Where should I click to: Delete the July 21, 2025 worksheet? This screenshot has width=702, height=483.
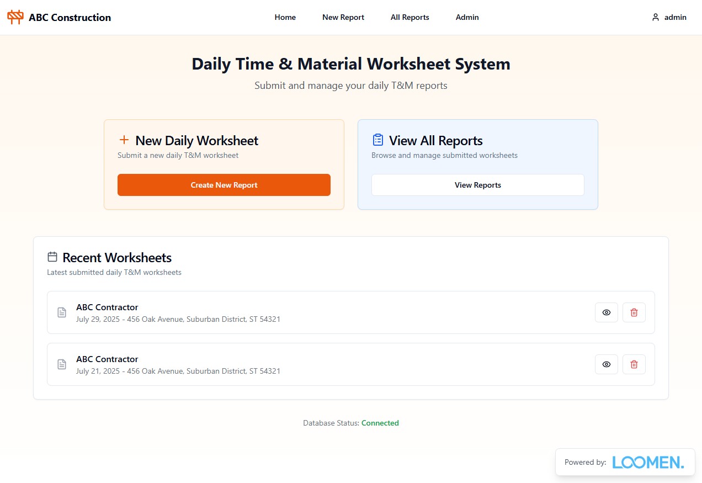634,364
